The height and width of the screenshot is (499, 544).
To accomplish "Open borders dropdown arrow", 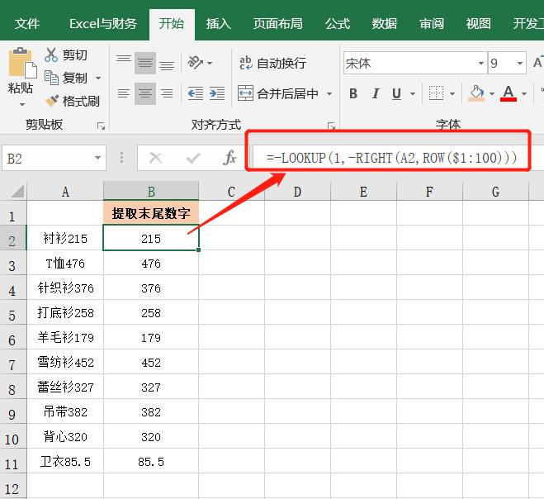I will point(452,93).
